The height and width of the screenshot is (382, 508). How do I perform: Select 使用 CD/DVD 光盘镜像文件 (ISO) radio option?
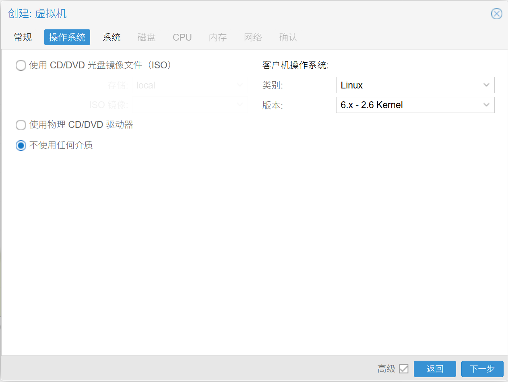(x=21, y=65)
